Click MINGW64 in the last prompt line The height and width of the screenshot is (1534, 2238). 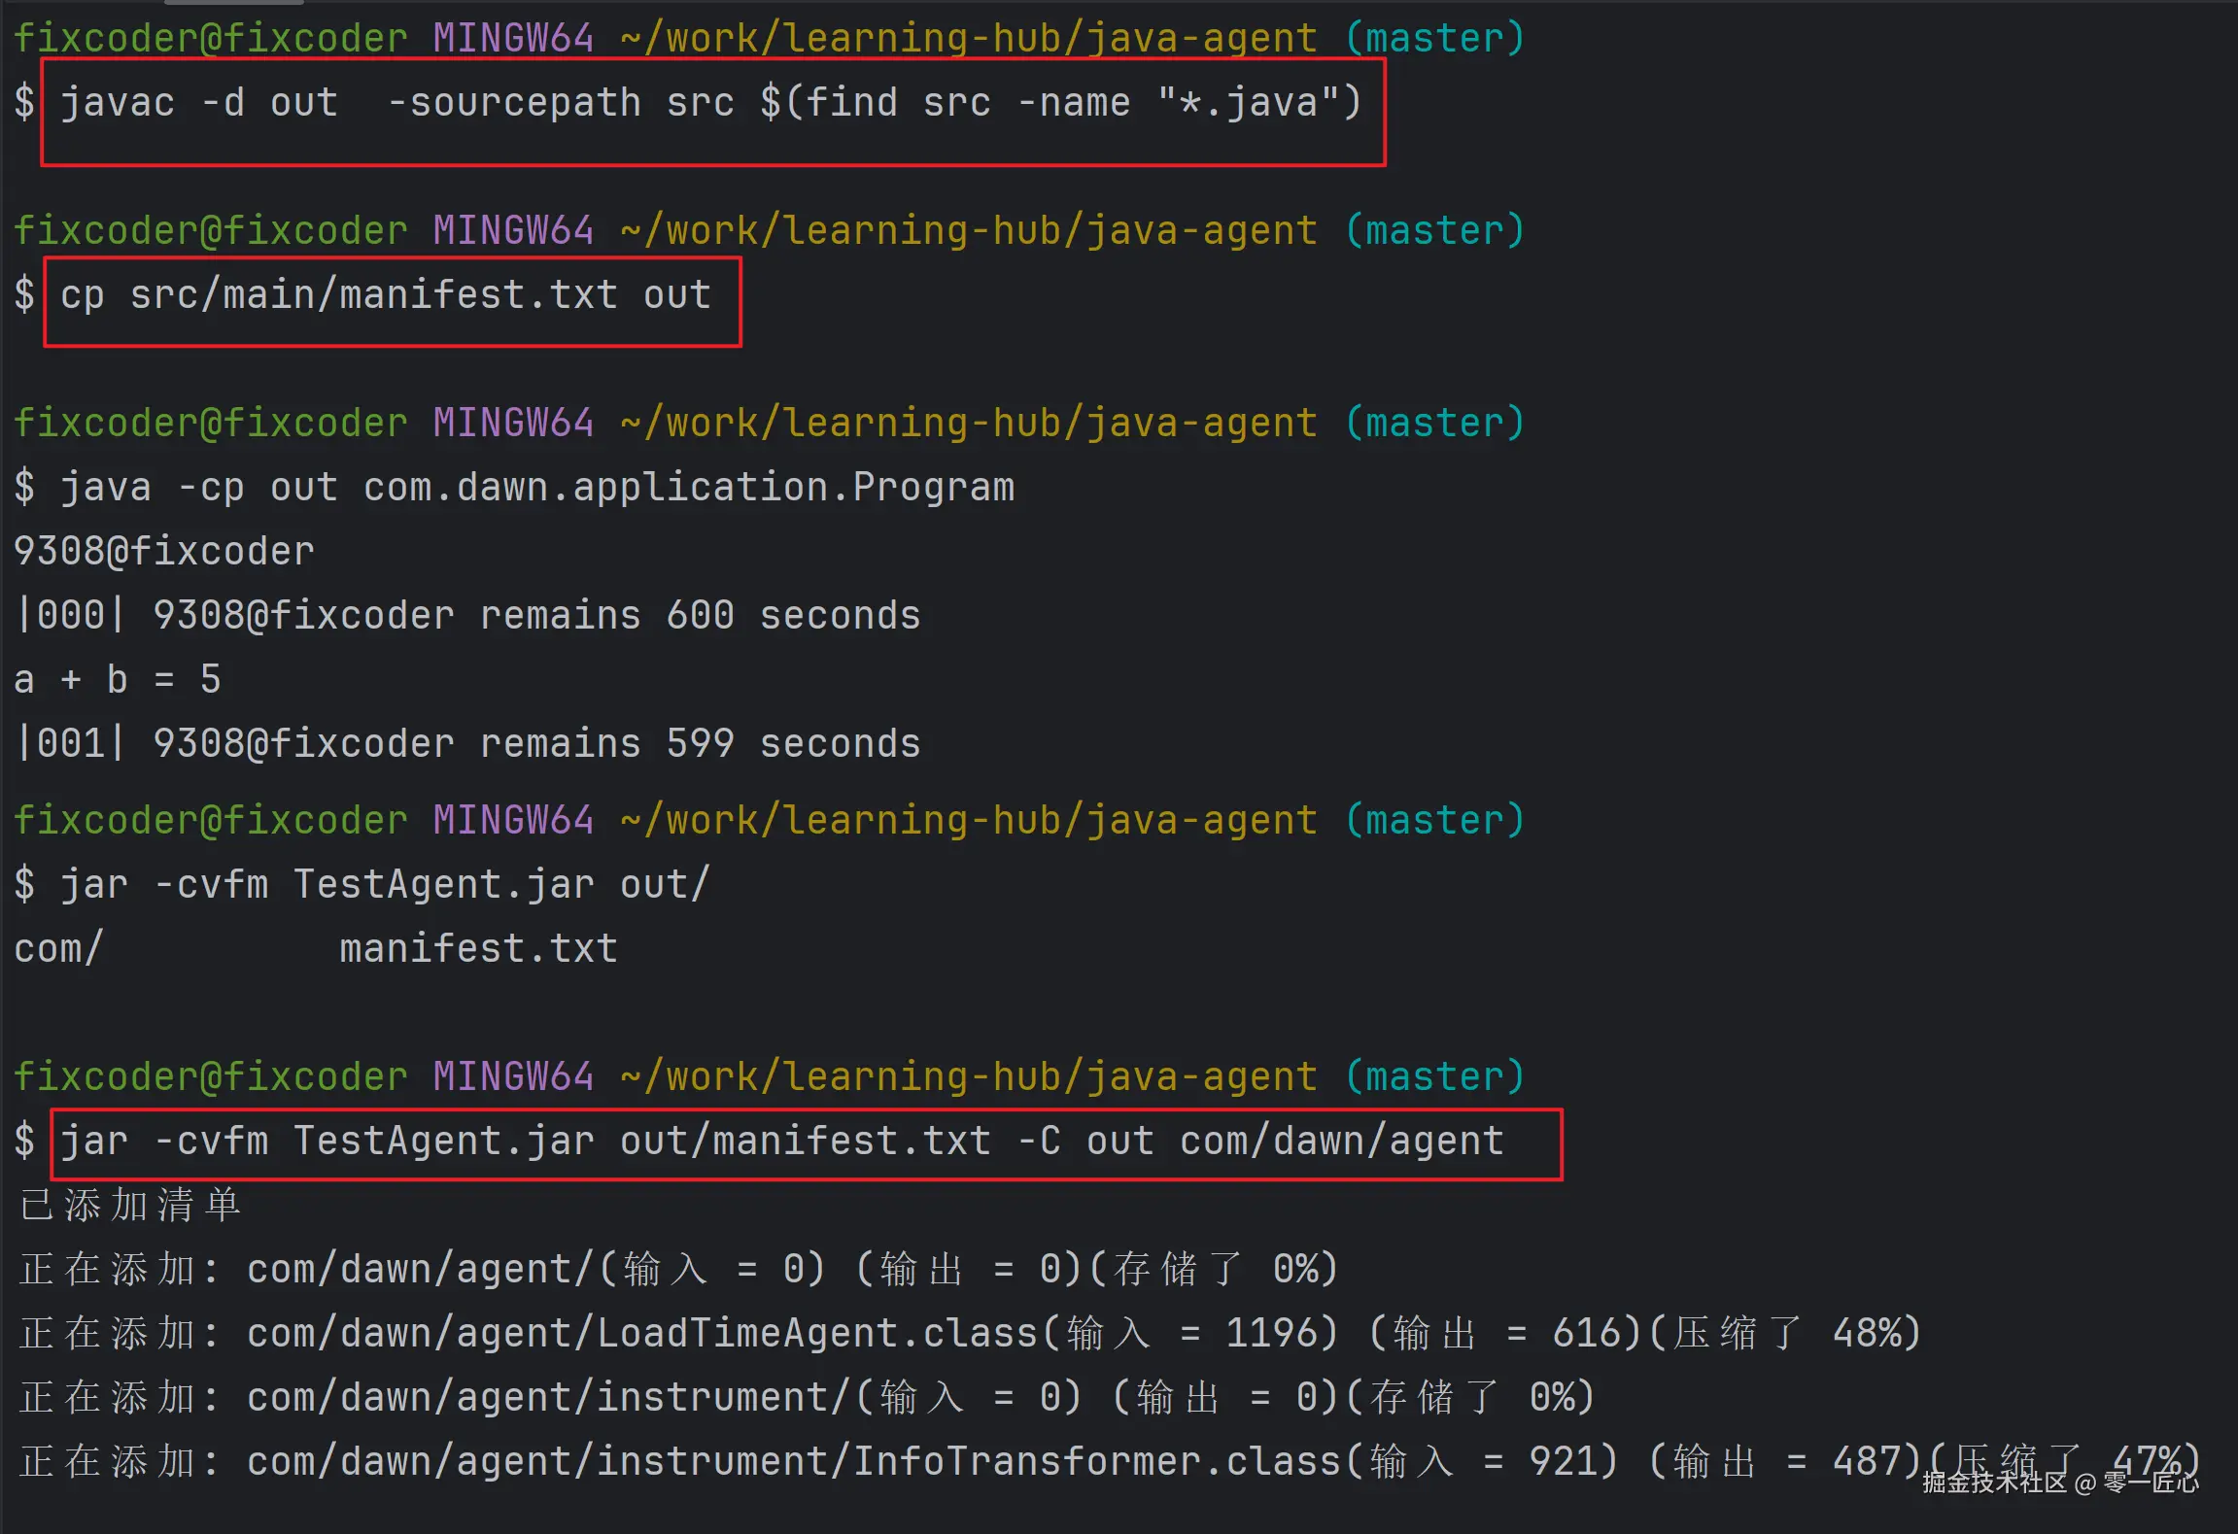513,1077
